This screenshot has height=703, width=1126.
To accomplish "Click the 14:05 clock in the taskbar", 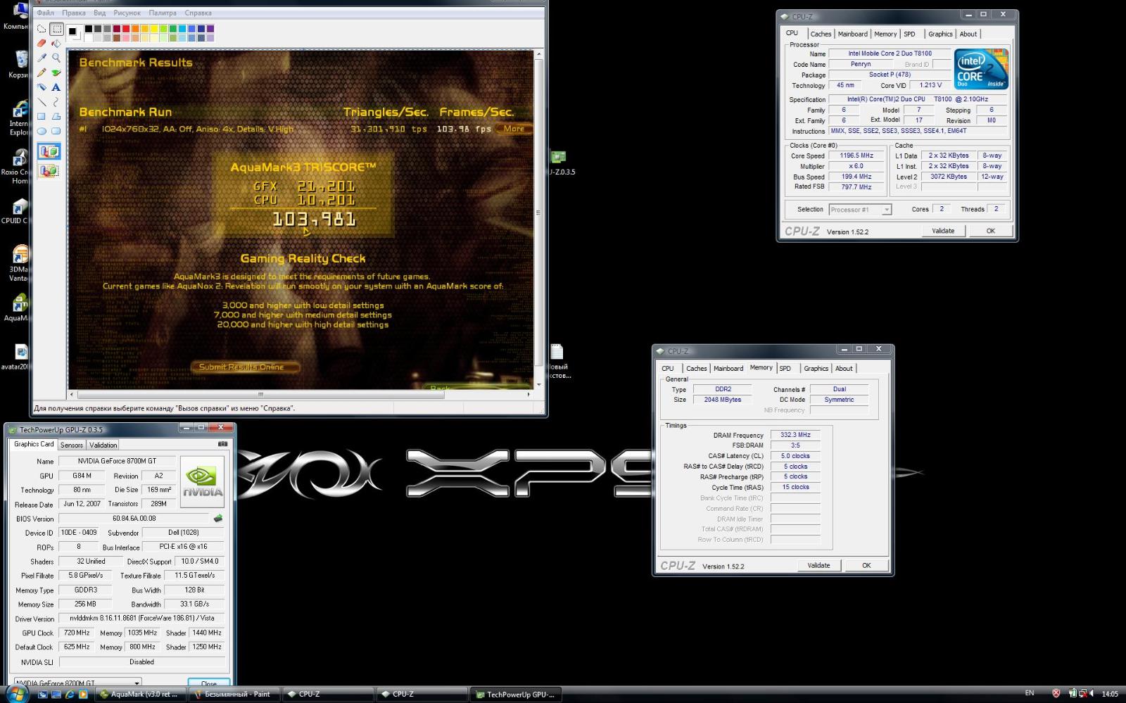I will (1110, 694).
